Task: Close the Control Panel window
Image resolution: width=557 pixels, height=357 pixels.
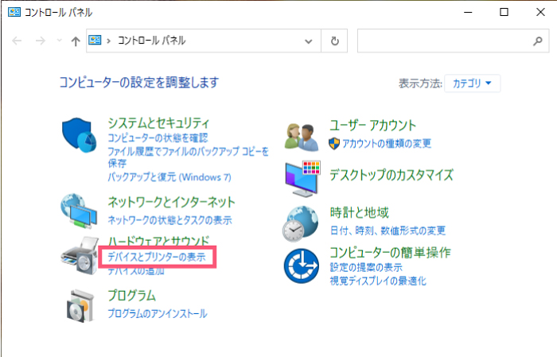Action: coord(540,12)
